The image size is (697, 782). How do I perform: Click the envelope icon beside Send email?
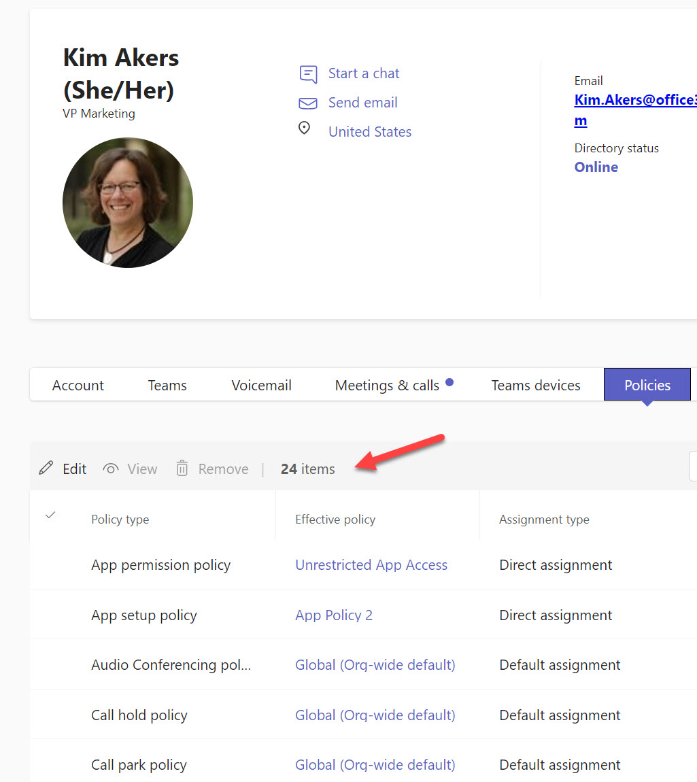[x=307, y=103]
